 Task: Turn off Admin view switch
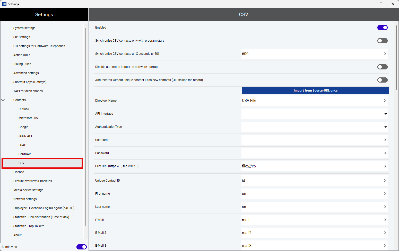tap(81, 247)
